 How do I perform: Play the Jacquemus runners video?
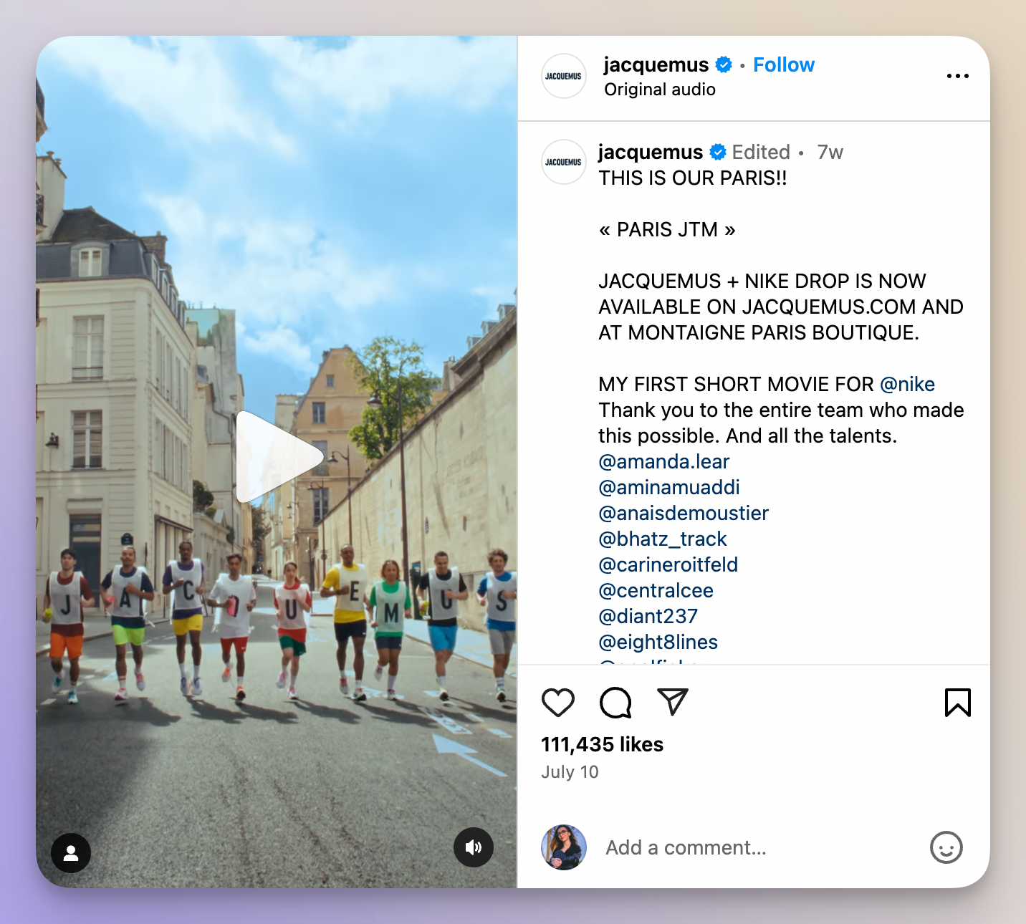click(x=279, y=457)
